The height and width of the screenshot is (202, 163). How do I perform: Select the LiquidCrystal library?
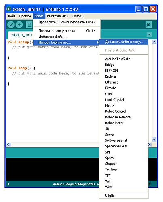124,100
